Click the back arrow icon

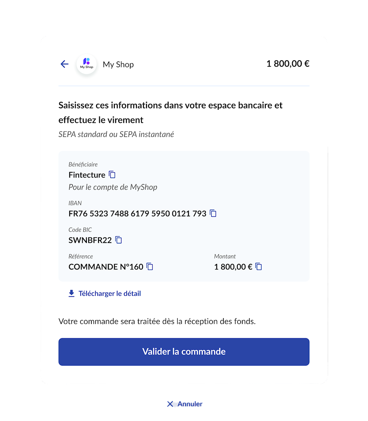[x=64, y=64]
